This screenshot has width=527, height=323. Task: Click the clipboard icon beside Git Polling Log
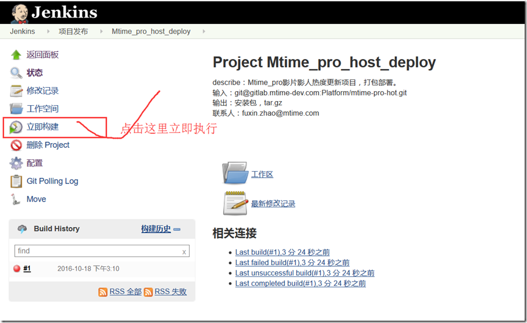16,182
